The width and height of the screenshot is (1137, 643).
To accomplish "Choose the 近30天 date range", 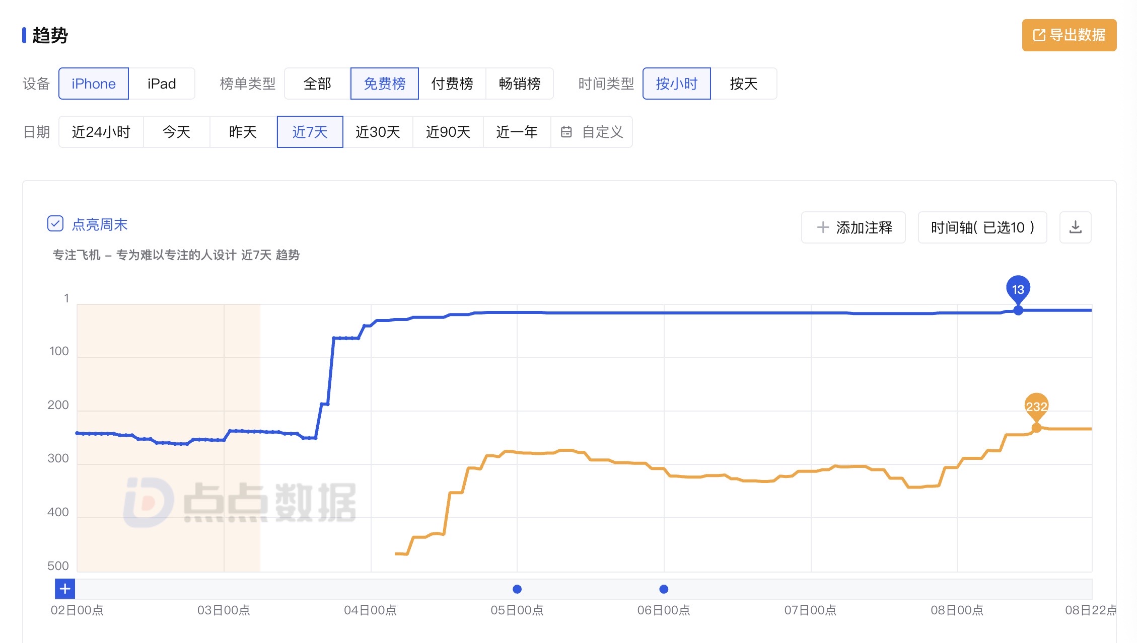I will 378,132.
